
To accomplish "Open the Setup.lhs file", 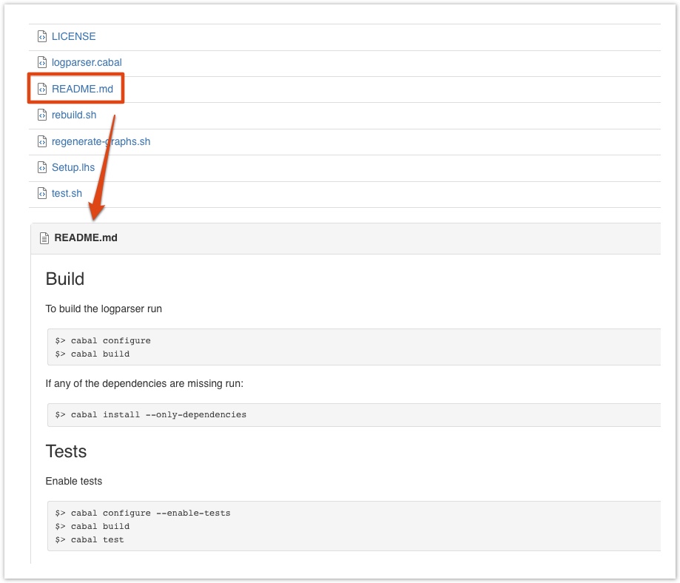I will click(x=73, y=167).
